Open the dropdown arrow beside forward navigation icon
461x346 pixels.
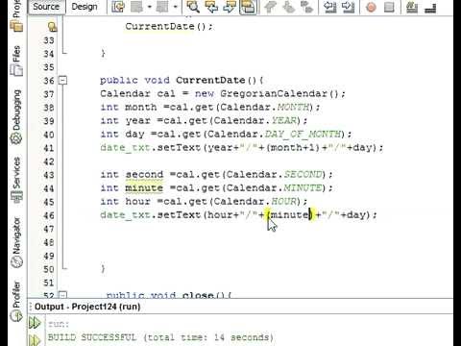click(x=175, y=7)
